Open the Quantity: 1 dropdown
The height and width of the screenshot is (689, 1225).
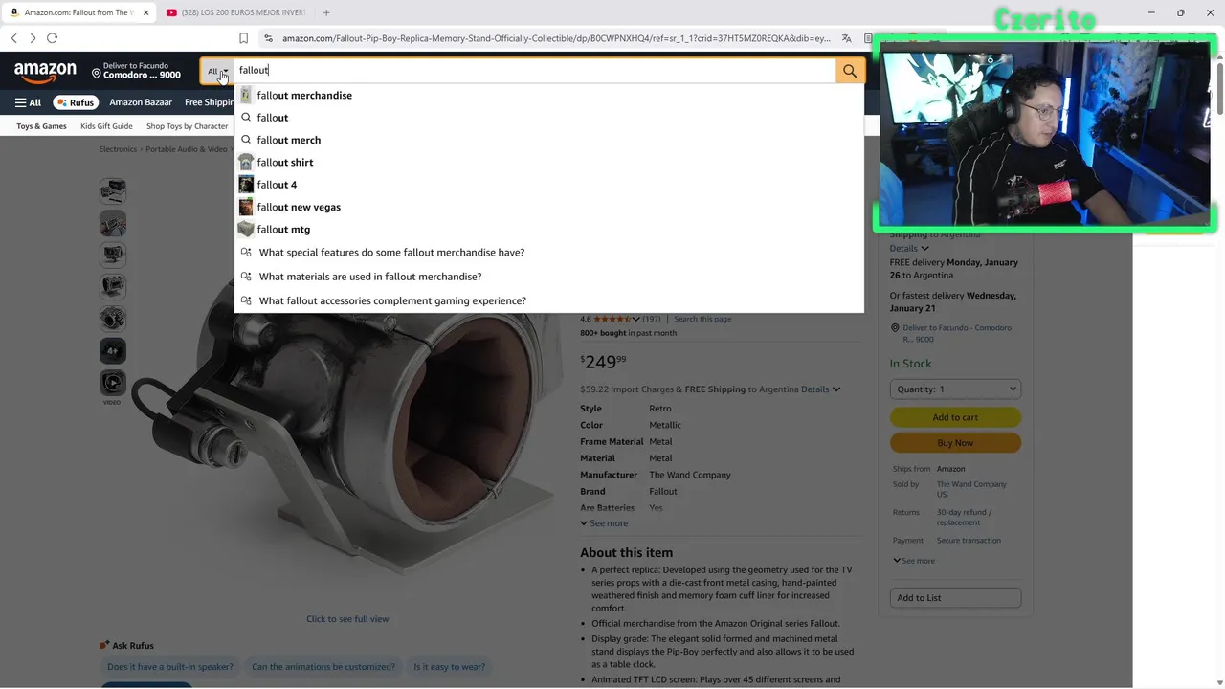955,389
